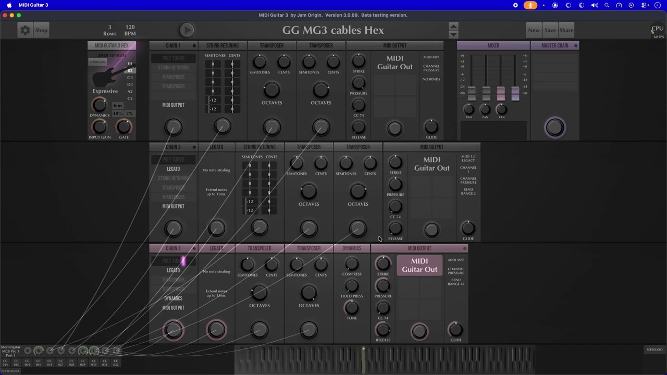
Task: Click the purple-capped Mixer fader
Action: coord(515,94)
